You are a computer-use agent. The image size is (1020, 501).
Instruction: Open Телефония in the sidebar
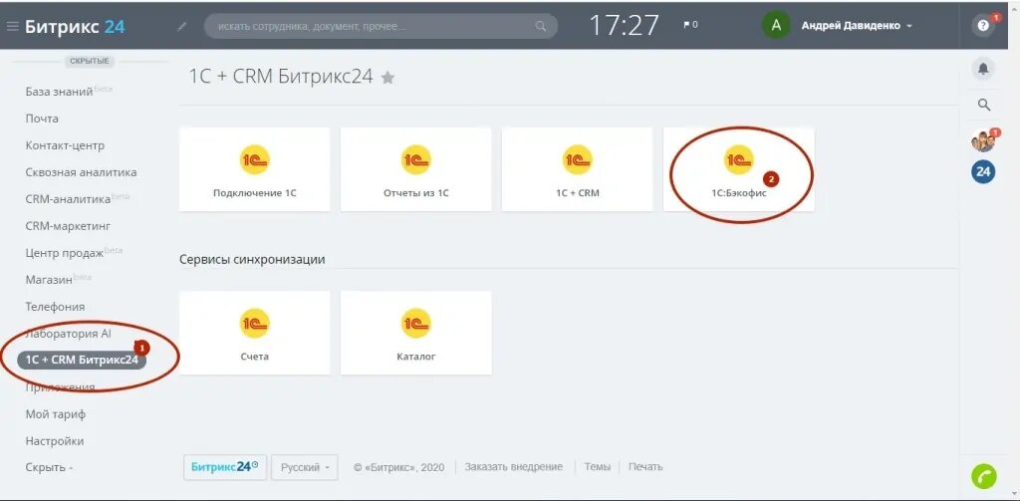(x=55, y=307)
